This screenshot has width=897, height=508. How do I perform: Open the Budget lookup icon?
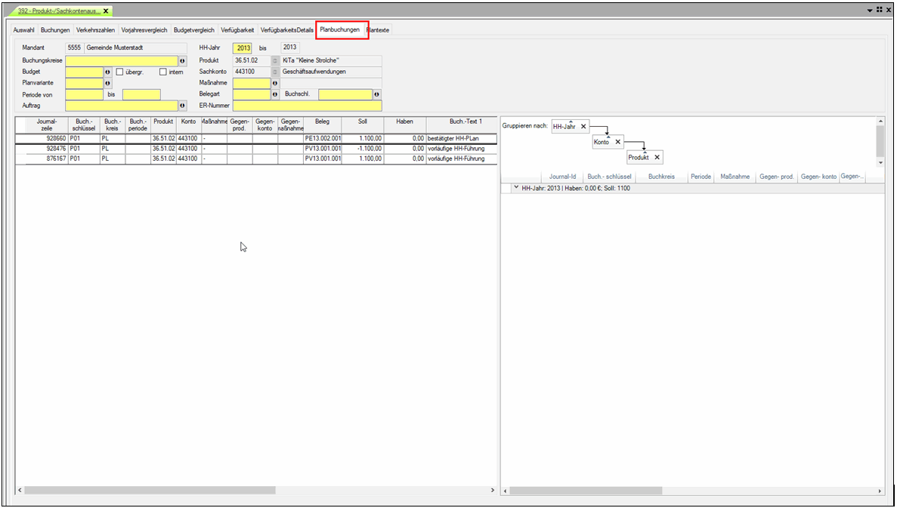click(x=107, y=72)
